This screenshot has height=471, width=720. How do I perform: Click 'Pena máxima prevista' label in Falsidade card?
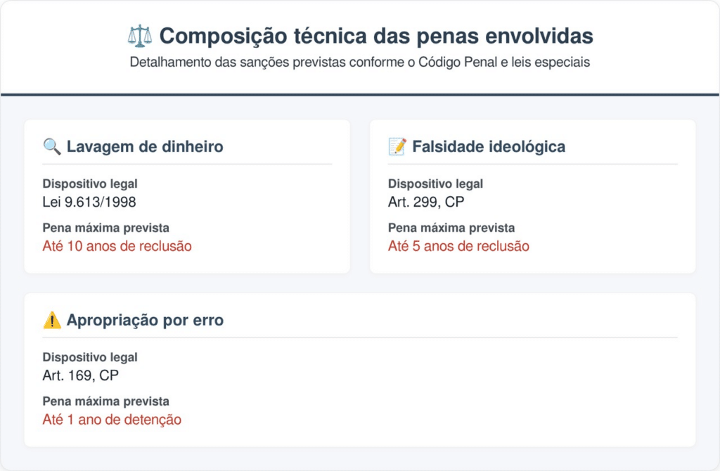(451, 228)
